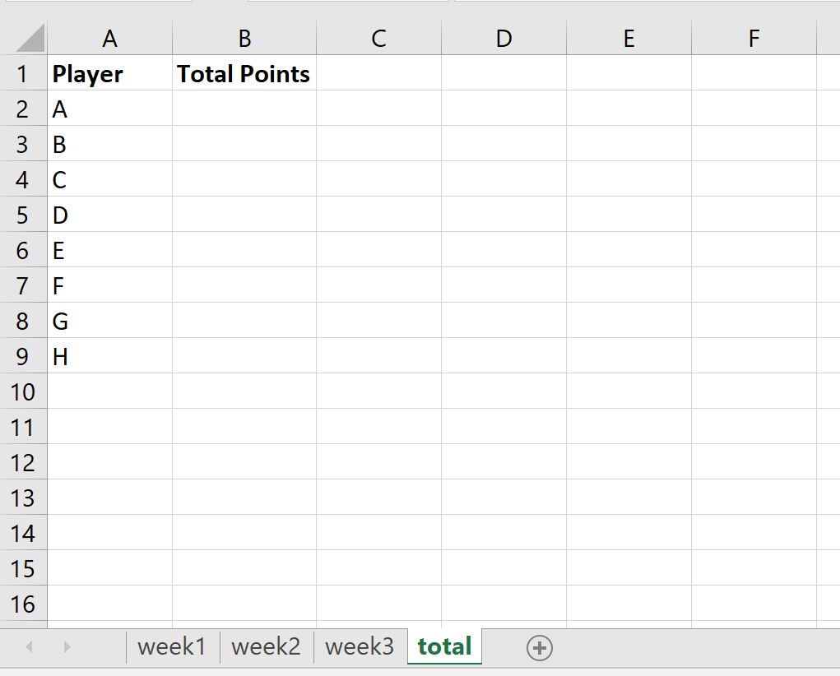Click next sheet scroll arrow
The width and height of the screenshot is (840, 676).
point(67,647)
